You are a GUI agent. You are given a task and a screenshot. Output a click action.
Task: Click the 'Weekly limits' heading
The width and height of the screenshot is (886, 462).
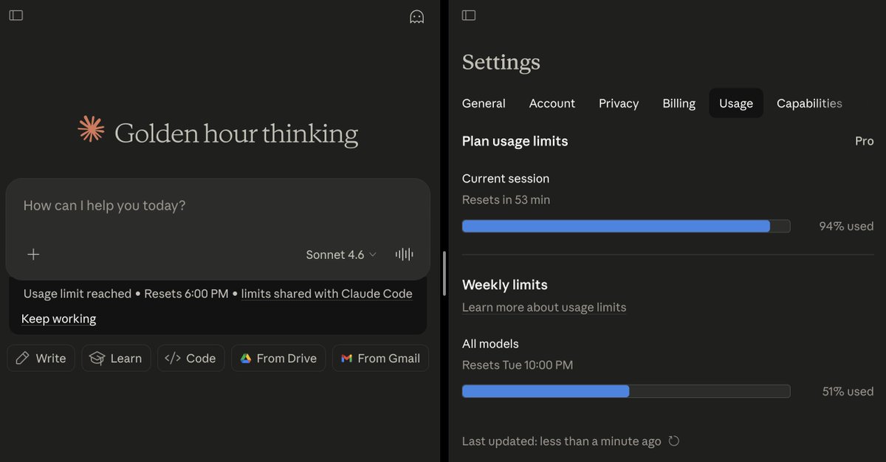tap(505, 285)
